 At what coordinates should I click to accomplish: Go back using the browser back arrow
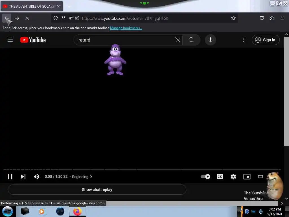[x=7, y=18]
